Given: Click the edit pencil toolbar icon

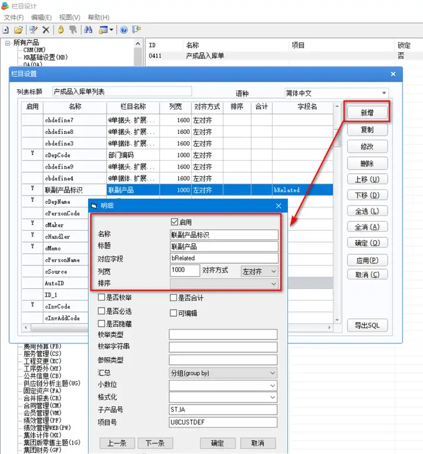Looking at the screenshot, I should [33, 29].
